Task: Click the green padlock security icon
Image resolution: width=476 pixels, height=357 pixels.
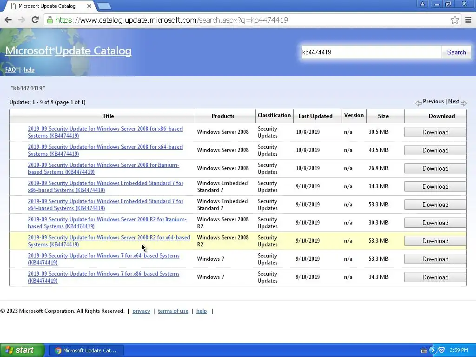Action: (x=50, y=20)
